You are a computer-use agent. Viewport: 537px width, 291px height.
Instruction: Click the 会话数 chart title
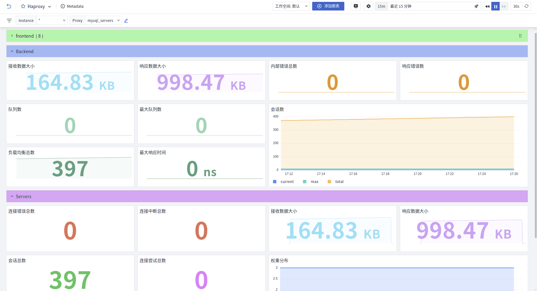tap(277, 109)
